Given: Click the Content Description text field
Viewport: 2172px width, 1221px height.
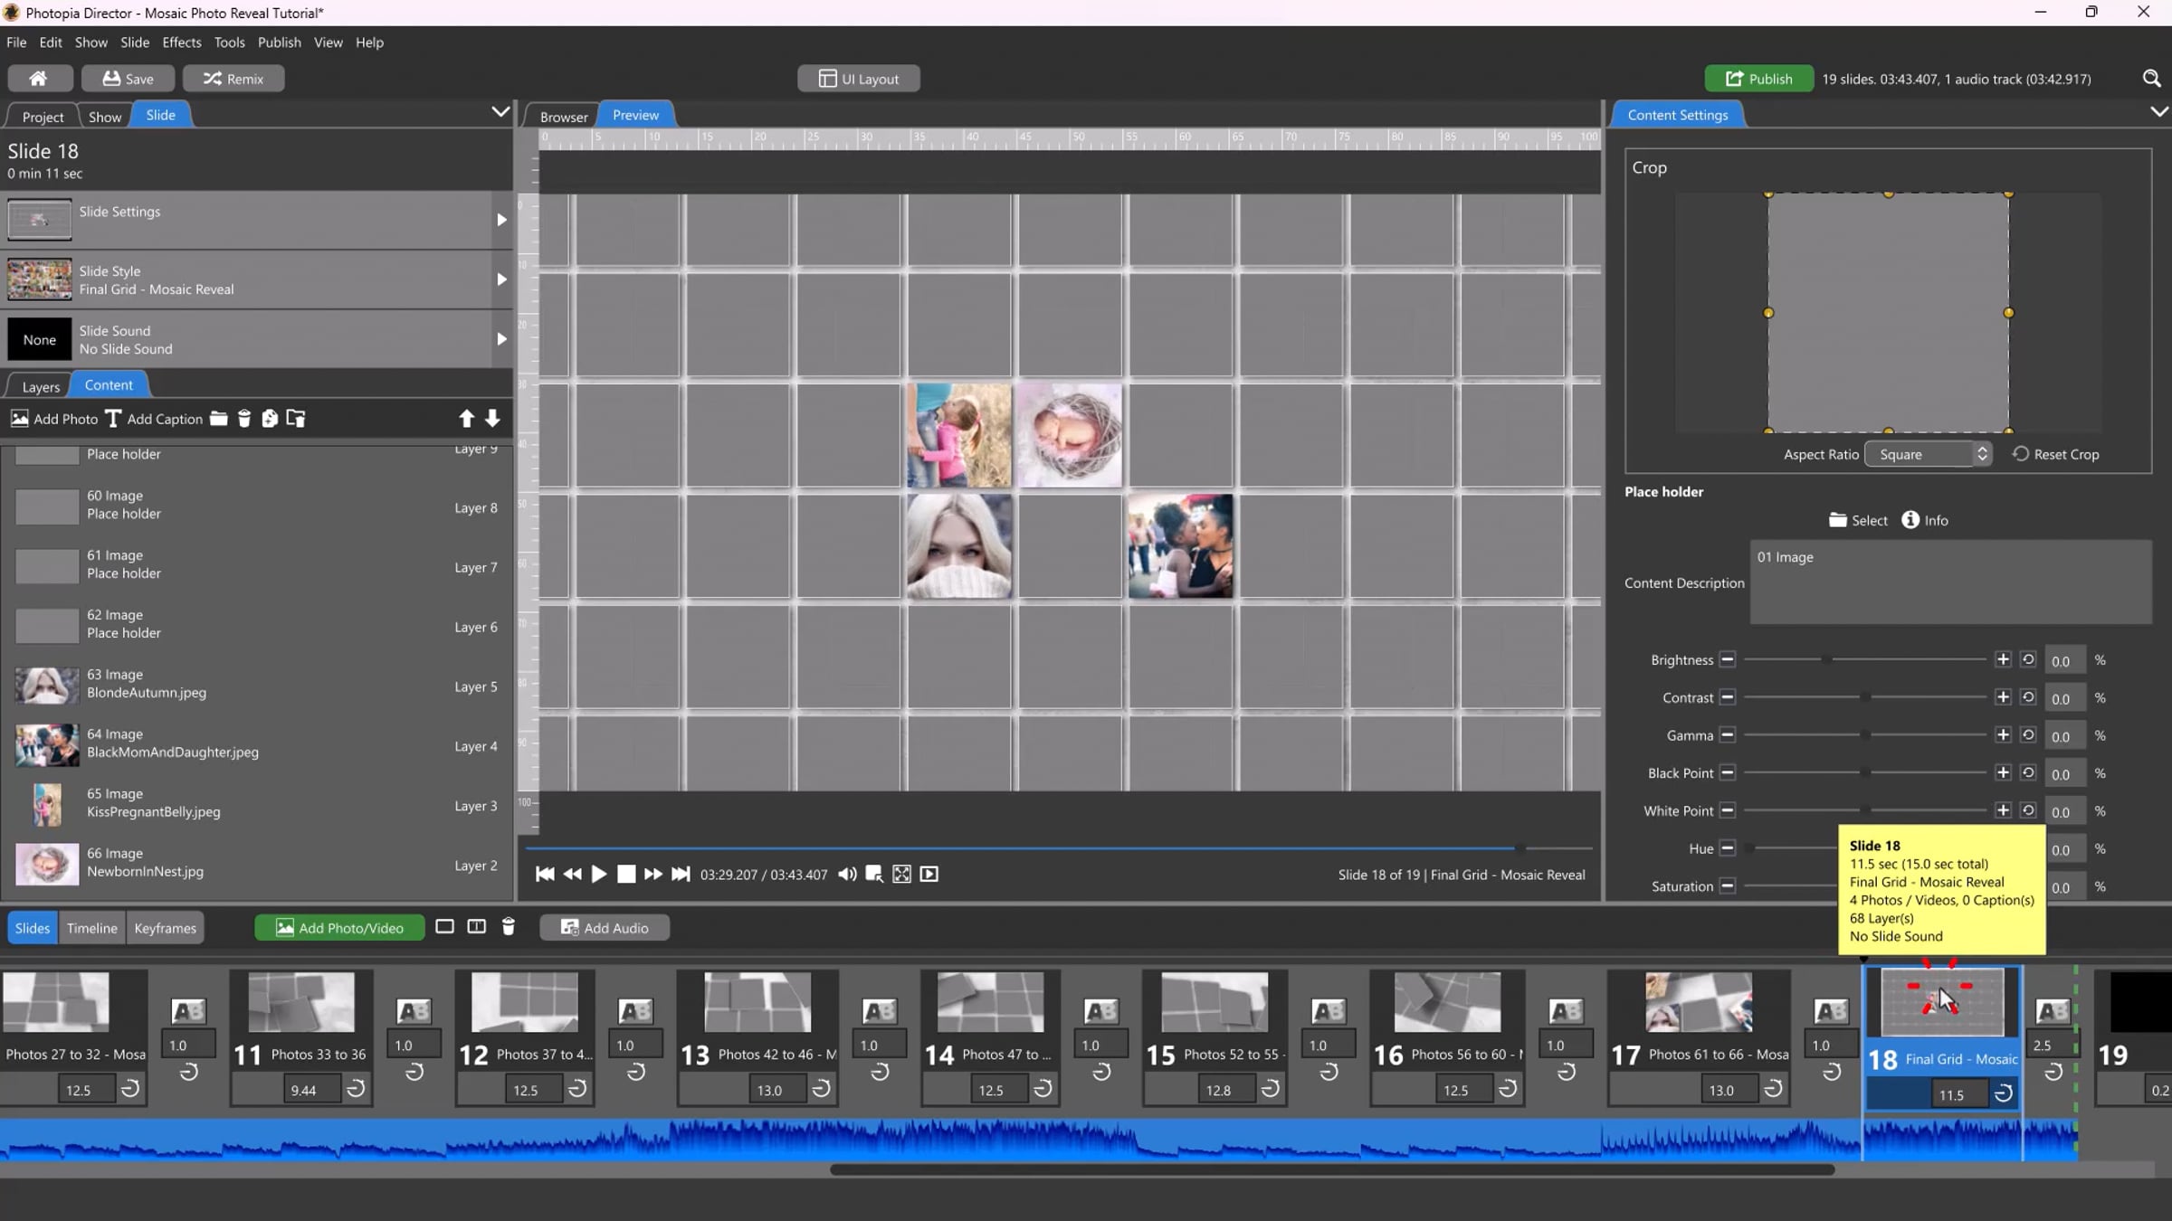Looking at the screenshot, I should tap(1950, 582).
